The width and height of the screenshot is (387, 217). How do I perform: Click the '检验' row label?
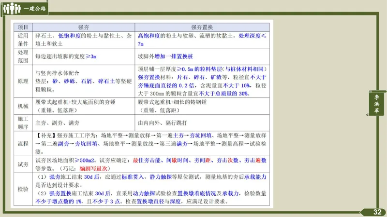click(23, 189)
